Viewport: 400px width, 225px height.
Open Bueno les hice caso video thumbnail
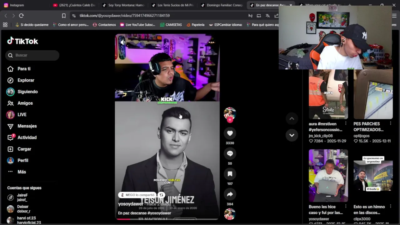pyautogui.click(x=328, y=176)
